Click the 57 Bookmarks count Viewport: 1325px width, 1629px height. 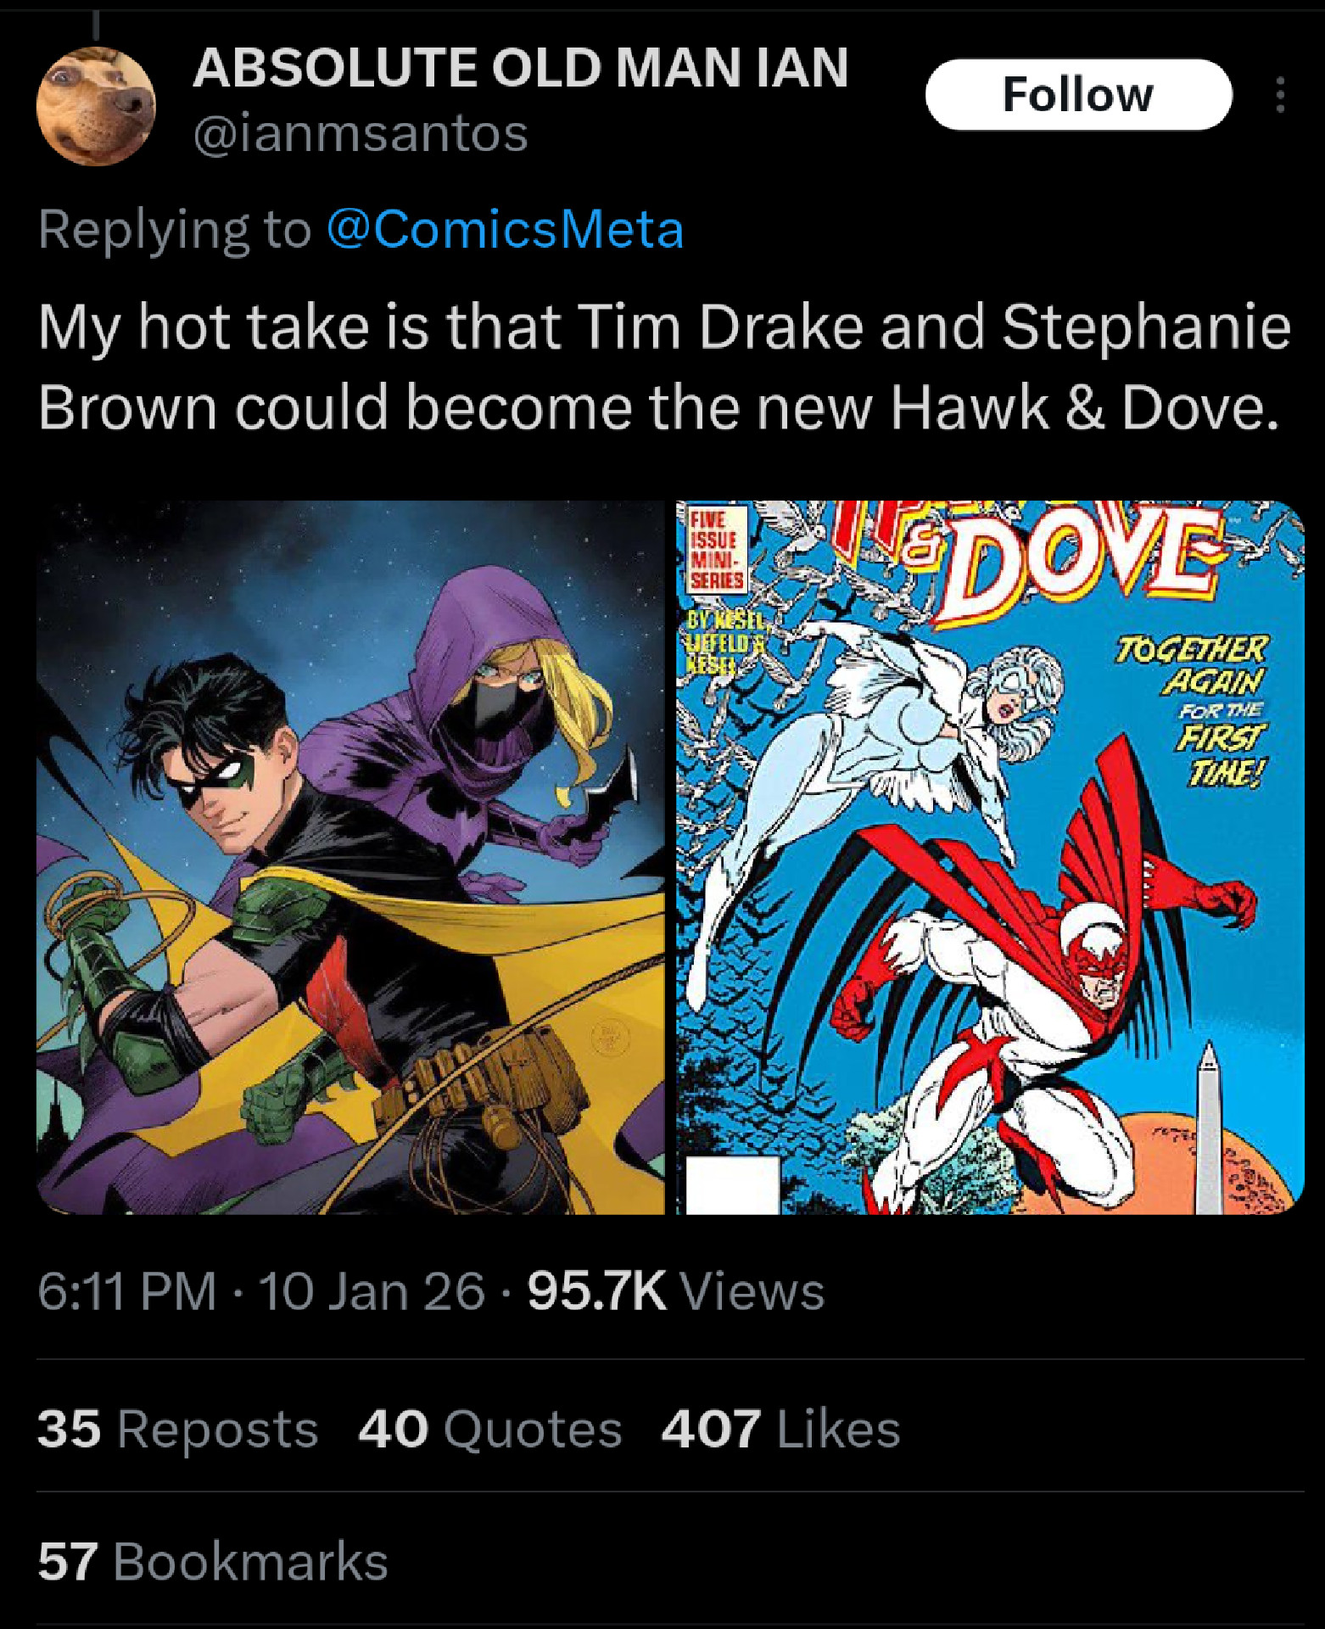point(212,1561)
